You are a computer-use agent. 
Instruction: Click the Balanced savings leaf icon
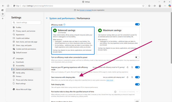click(x=55, y=30)
